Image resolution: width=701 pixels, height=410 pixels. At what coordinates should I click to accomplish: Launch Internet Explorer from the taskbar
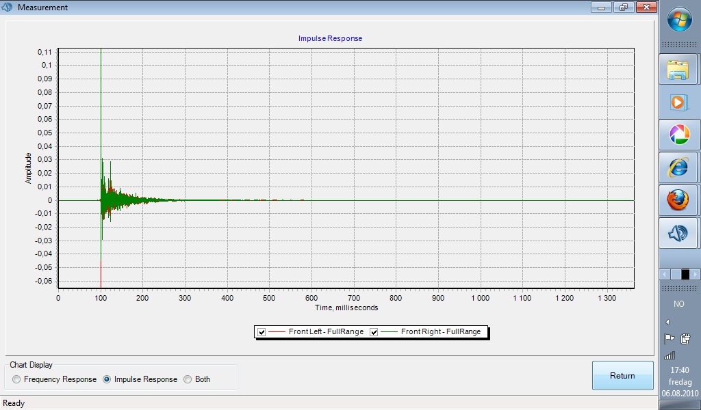coord(678,167)
